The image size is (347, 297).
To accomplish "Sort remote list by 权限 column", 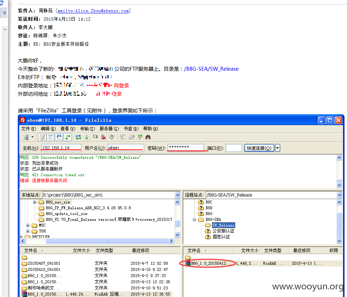I will pyautogui.click(x=334, y=251).
